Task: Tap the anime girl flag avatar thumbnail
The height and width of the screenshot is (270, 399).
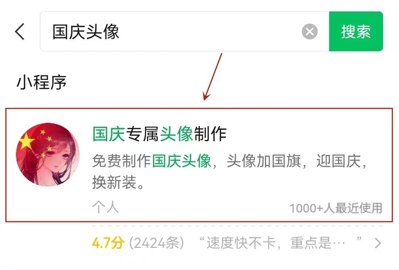Action: pos(48,155)
